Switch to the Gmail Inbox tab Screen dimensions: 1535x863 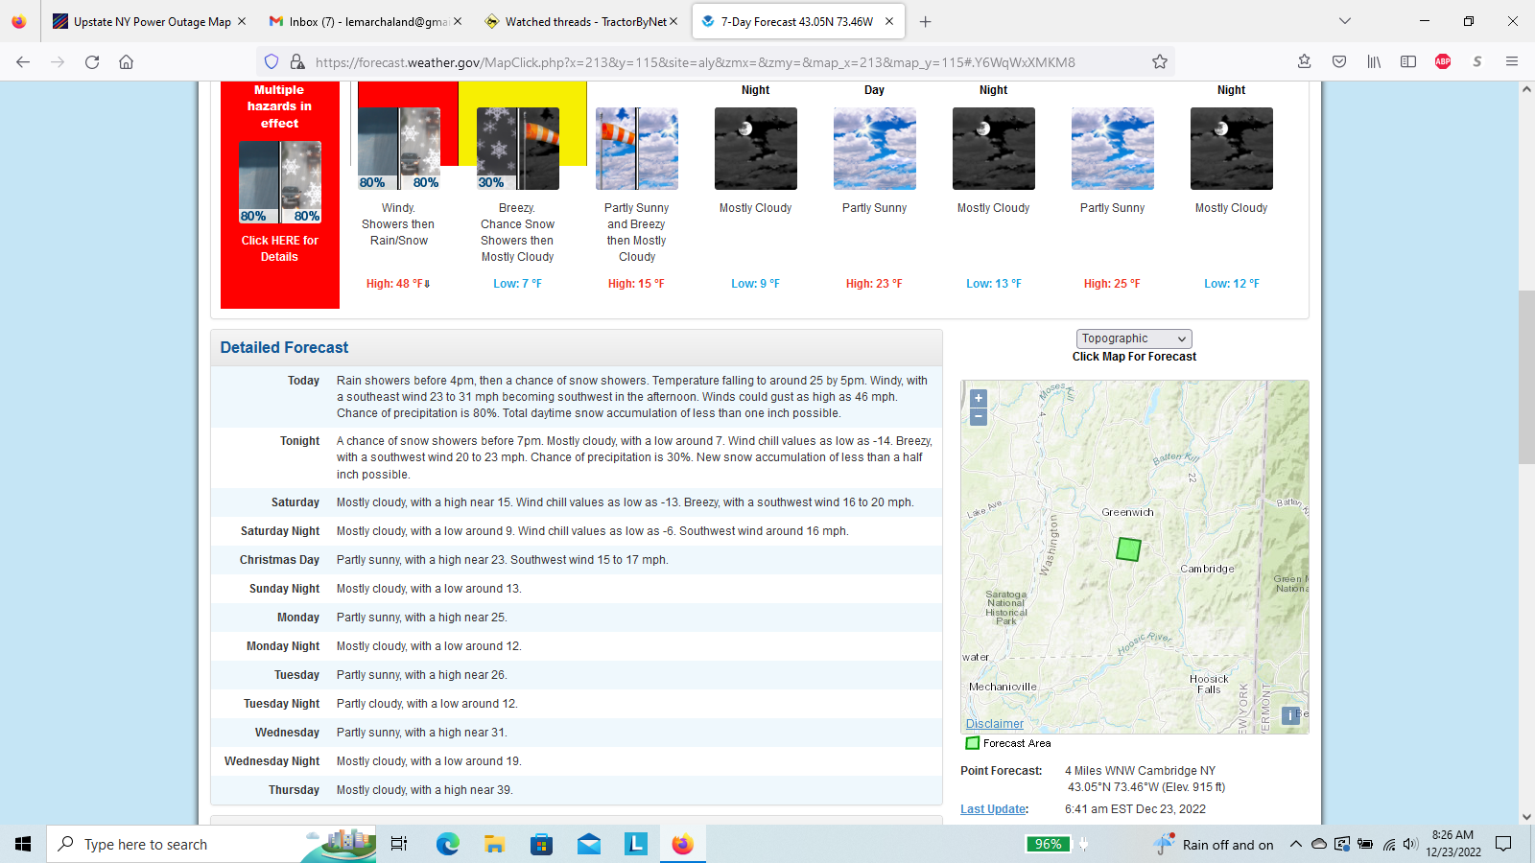point(358,21)
